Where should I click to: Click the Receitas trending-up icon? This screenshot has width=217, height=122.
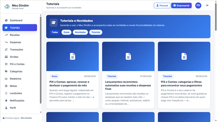click(6, 35)
